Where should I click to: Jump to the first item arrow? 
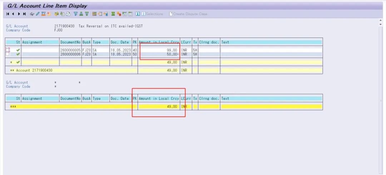click(8, 14)
